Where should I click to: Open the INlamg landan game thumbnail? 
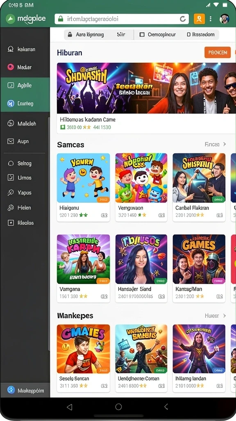click(199, 349)
